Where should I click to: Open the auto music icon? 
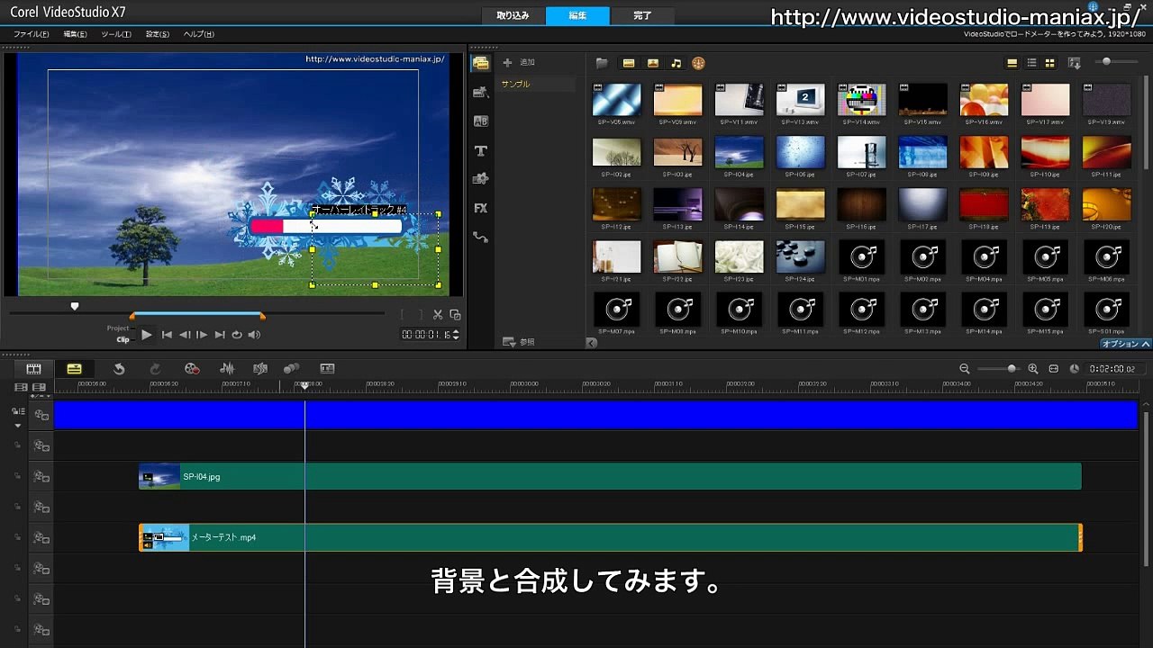pyautogui.click(x=260, y=369)
